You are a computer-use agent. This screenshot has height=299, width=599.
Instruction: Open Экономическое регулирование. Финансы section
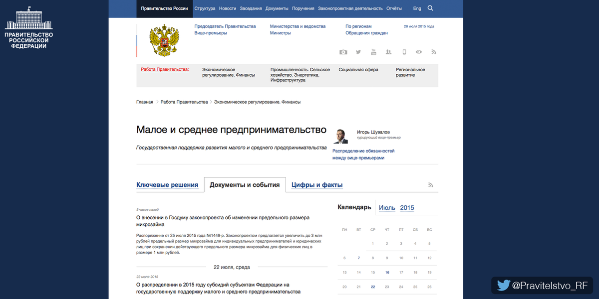coord(229,72)
